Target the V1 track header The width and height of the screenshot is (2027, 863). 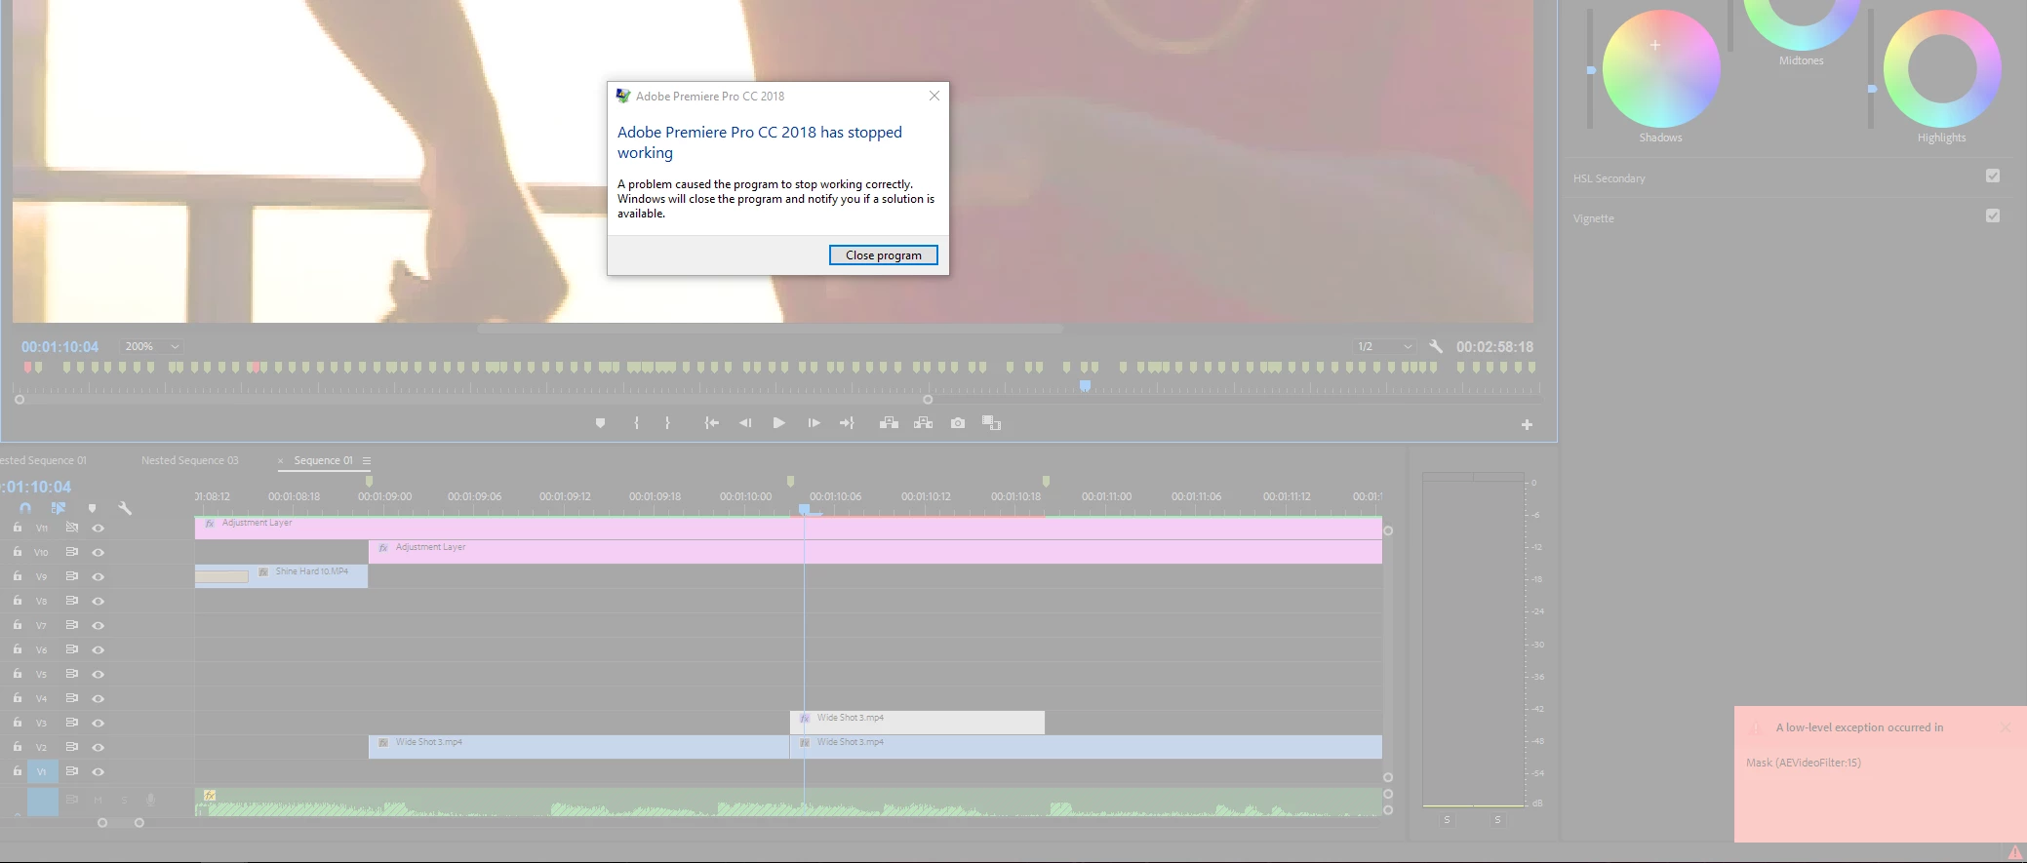pyautogui.click(x=42, y=771)
